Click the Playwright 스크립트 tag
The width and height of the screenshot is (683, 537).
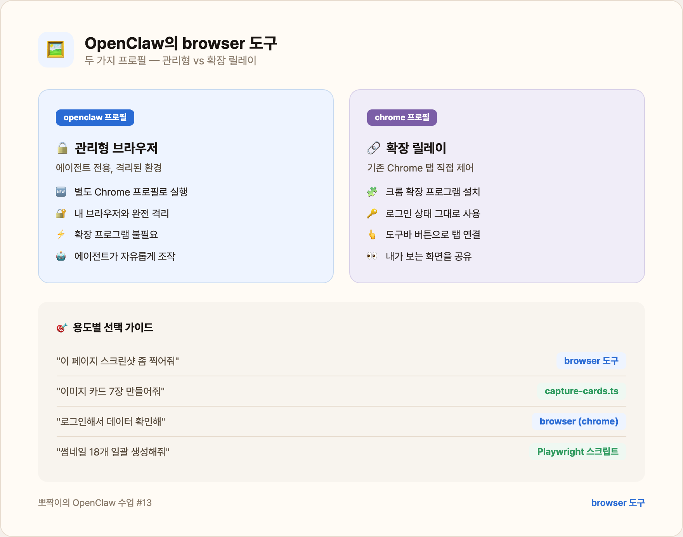578,452
